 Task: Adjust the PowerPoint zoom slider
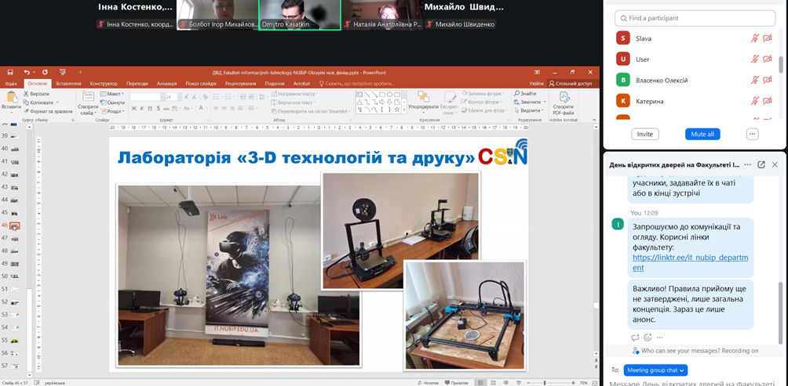point(545,383)
